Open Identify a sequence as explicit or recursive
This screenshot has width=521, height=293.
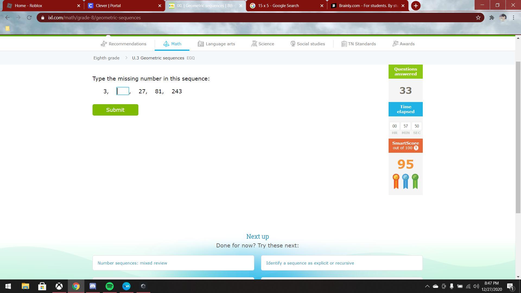310,263
